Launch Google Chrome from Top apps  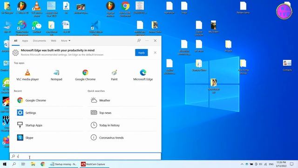pyautogui.click(x=85, y=75)
